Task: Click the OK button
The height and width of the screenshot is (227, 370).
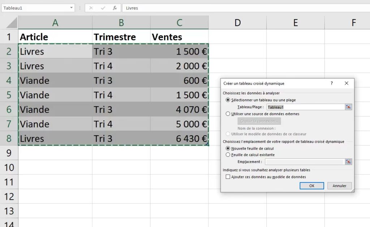Action: 311,186
